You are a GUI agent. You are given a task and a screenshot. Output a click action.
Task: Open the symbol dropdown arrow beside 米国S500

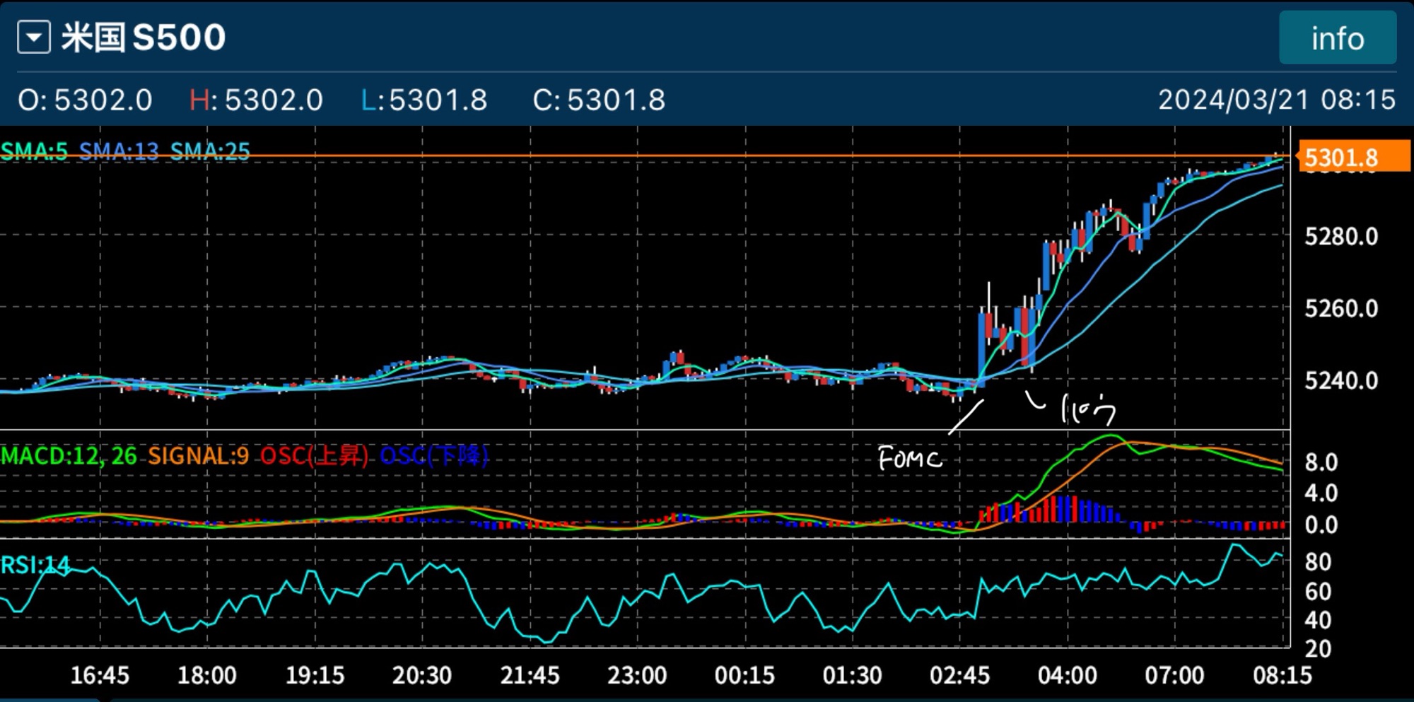click(x=34, y=37)
